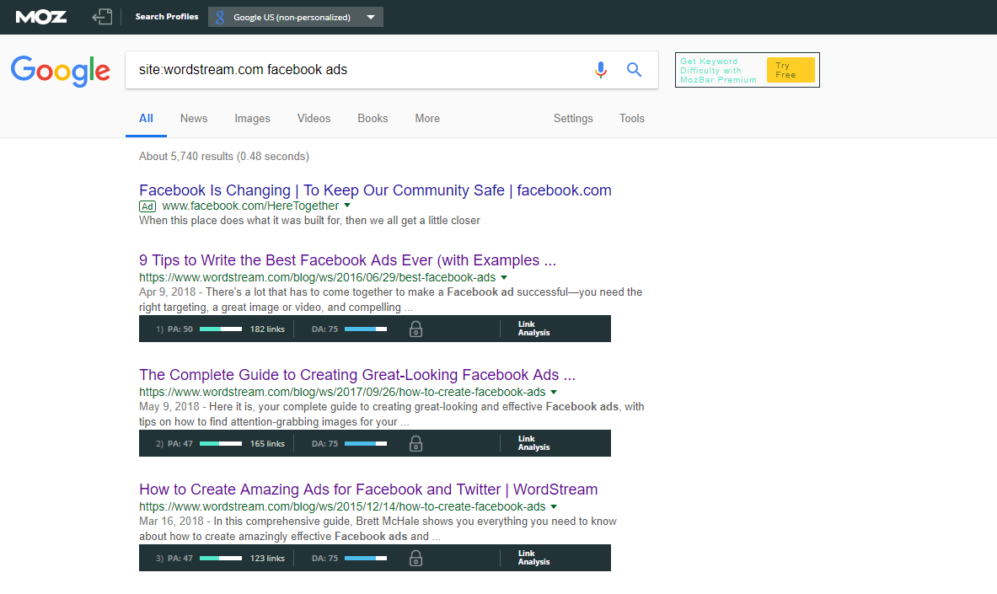
Task: Open Link Analysis for the first result
Action: point(533,329)
